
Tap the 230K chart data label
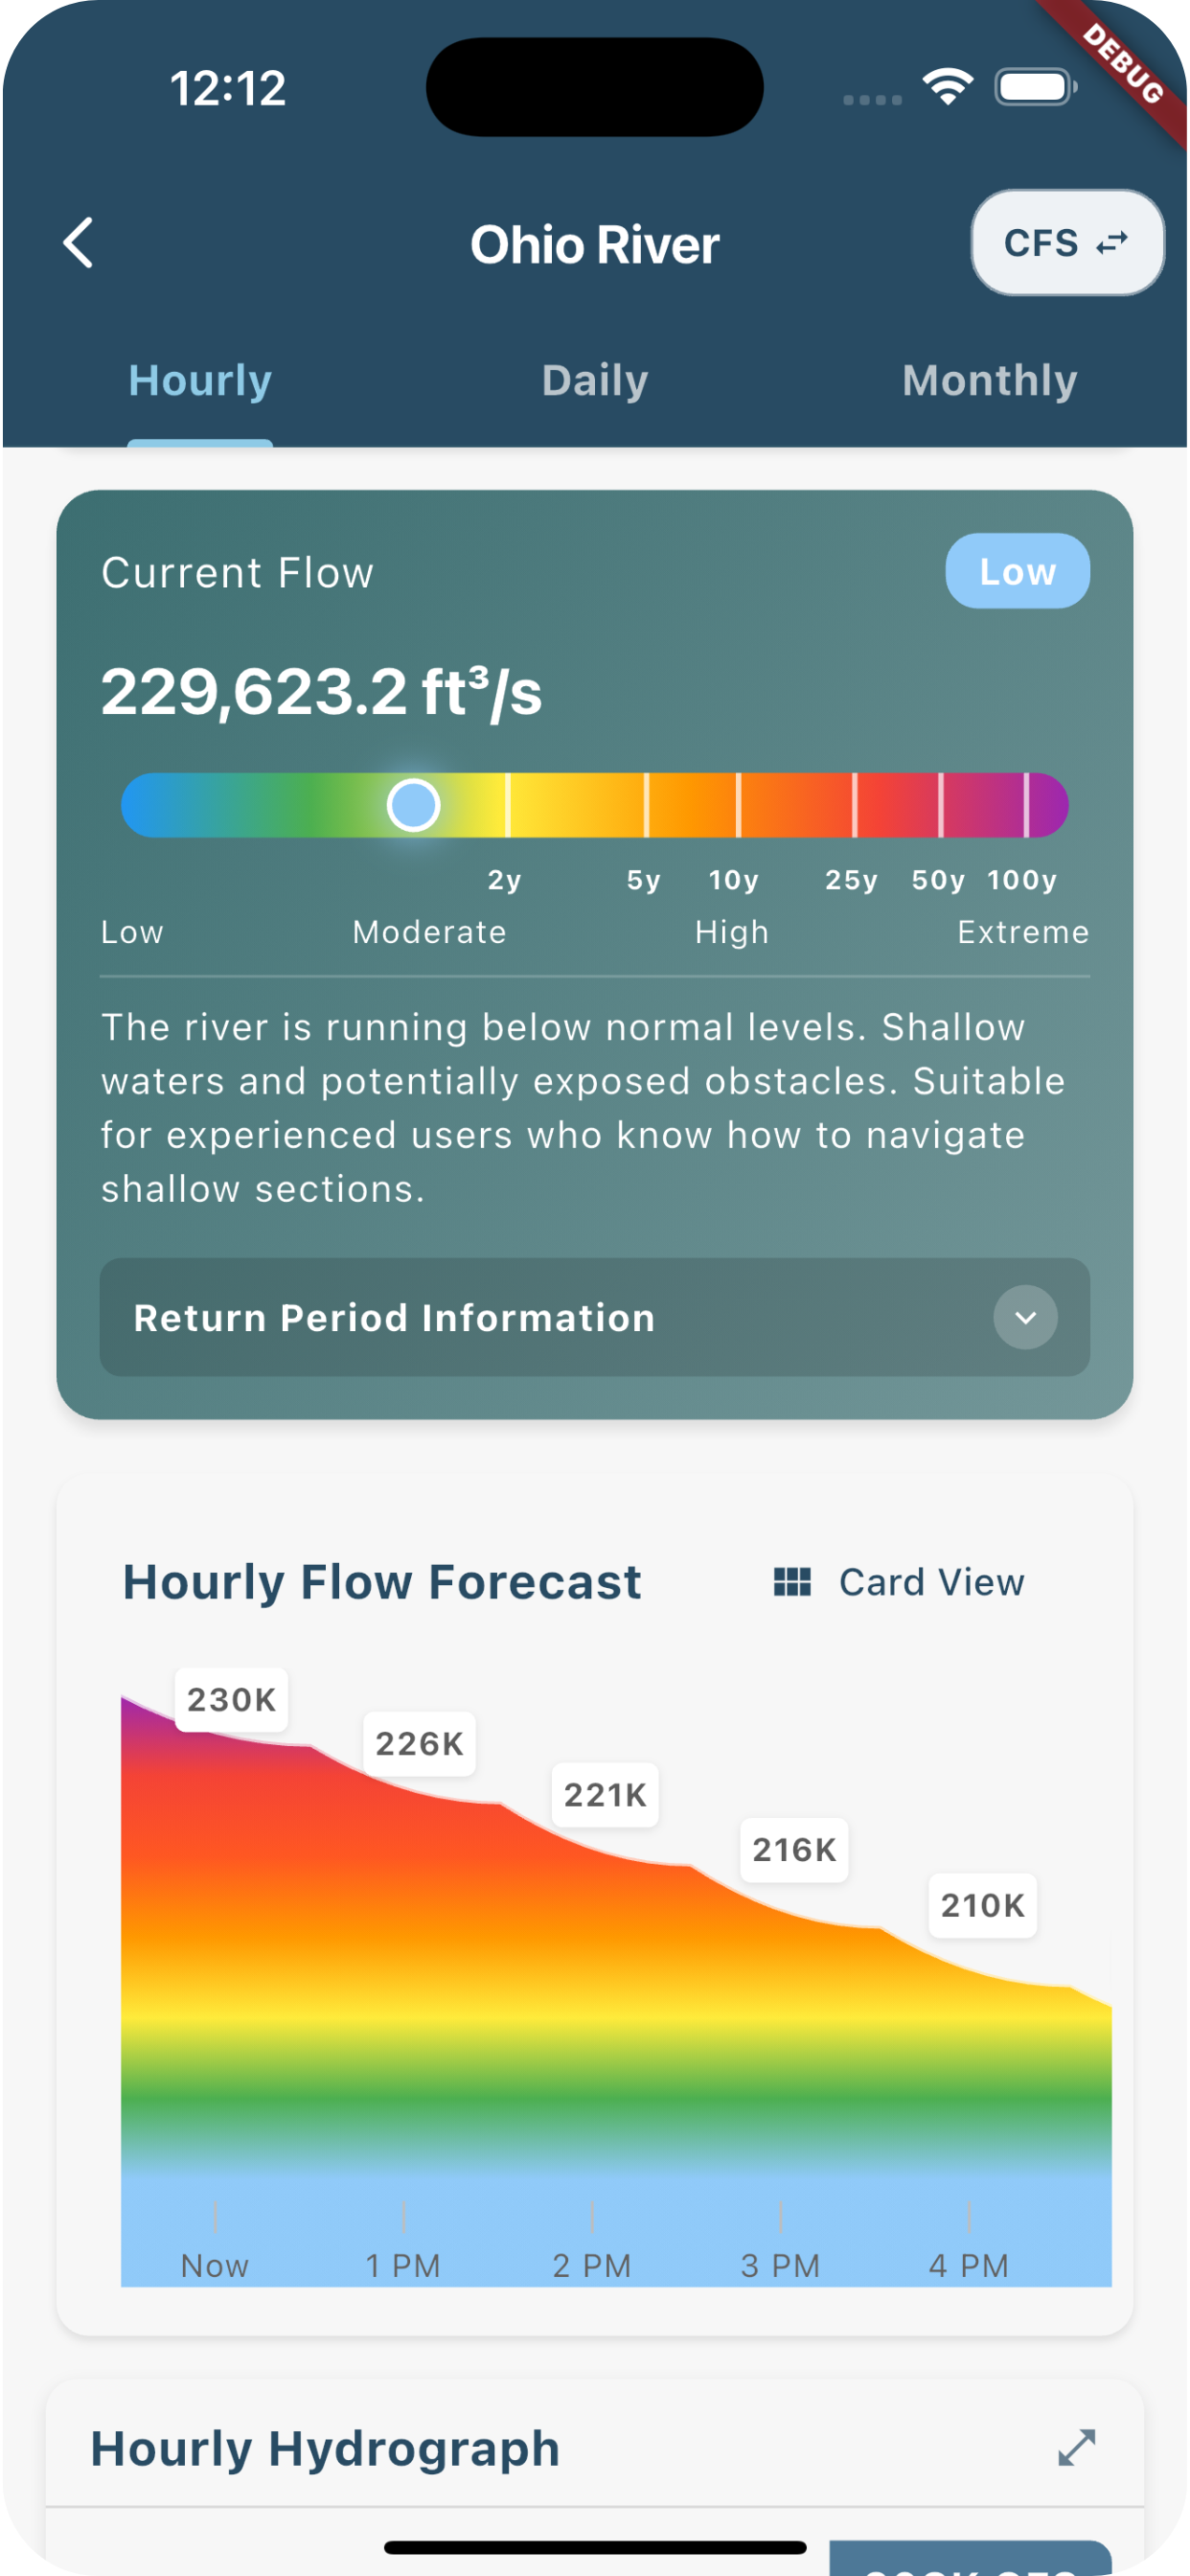[x=231, y=1700]
